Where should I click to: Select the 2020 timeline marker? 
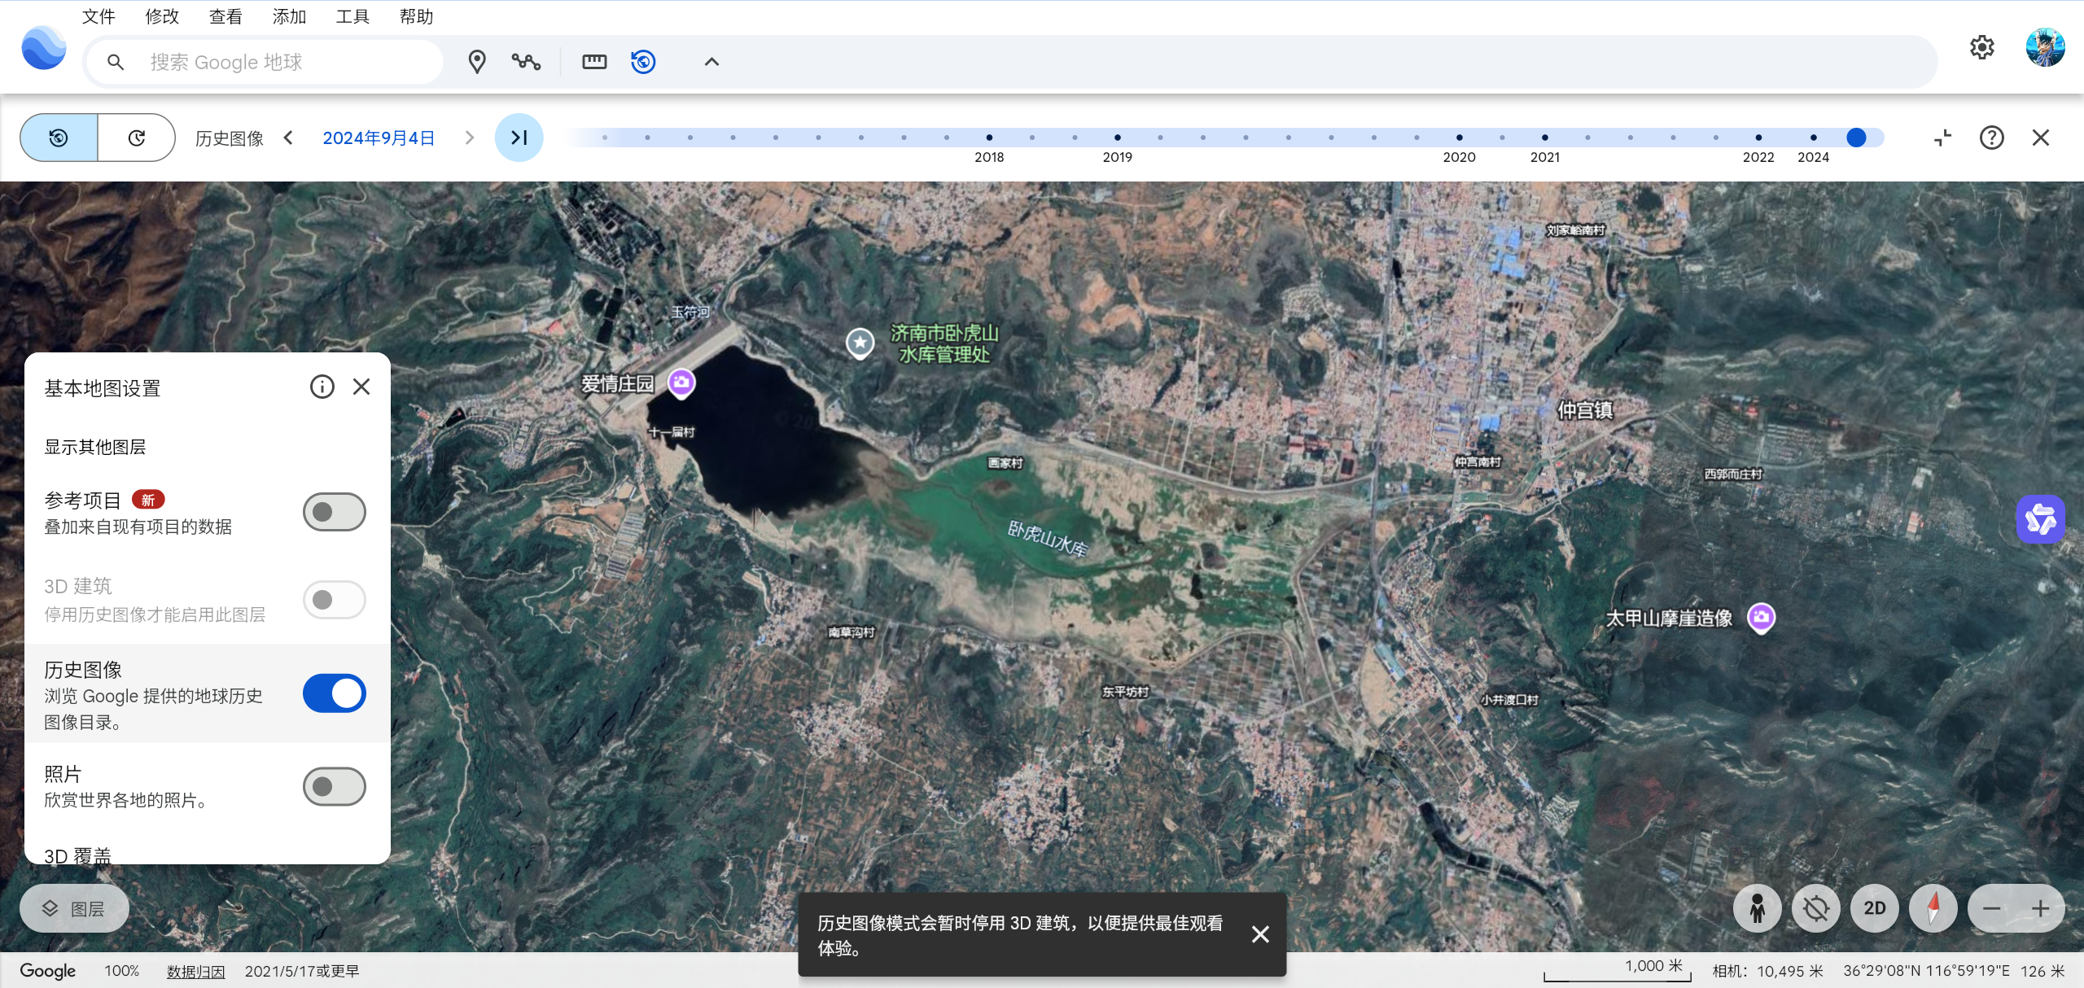[x=1459, y=138]
